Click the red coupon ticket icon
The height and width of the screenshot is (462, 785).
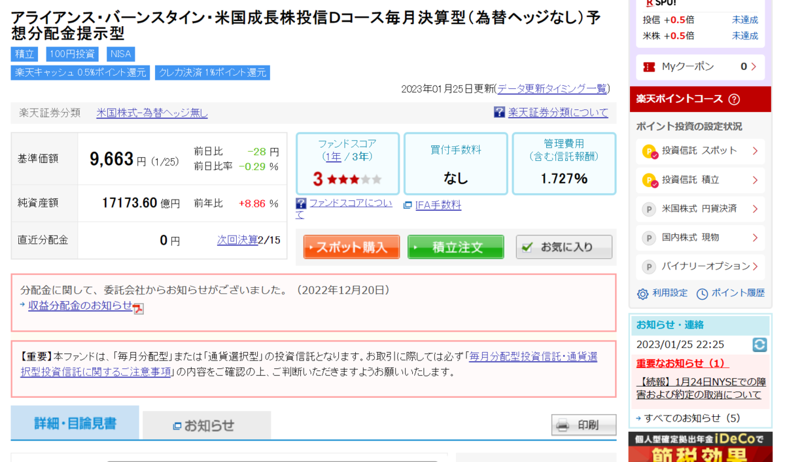coord(649,67)
